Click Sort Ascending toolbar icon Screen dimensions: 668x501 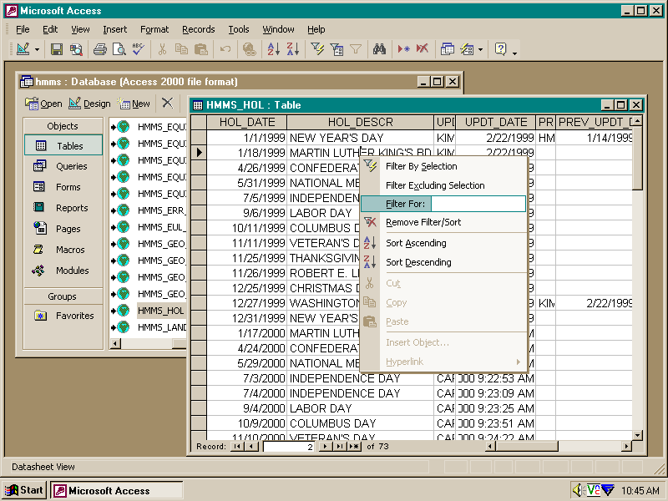(x=273, y=49)
